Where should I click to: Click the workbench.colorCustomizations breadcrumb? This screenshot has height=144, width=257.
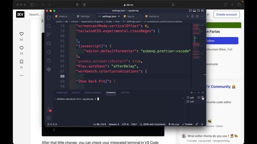(x=164, y=22)
